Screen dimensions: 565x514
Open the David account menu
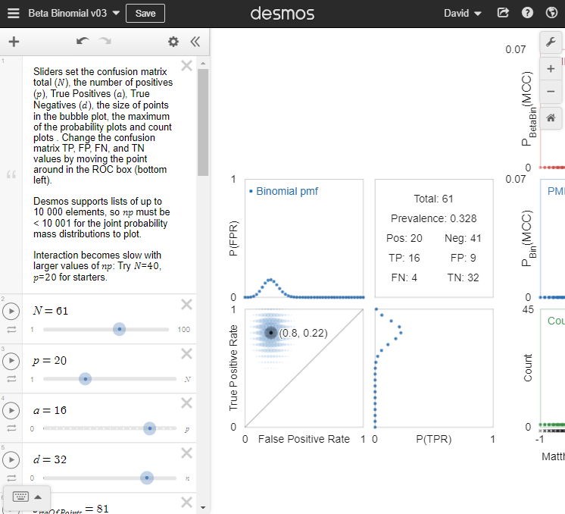point(462,14)
